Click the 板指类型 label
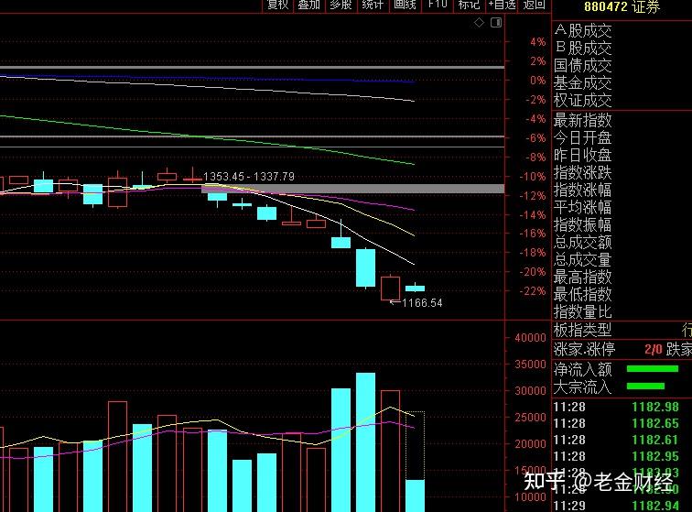 click(582, 330)
